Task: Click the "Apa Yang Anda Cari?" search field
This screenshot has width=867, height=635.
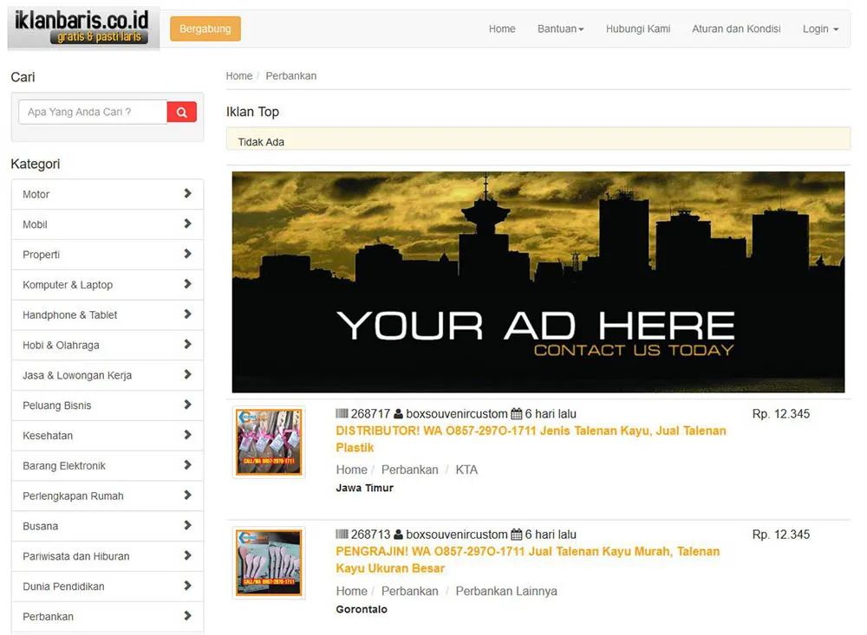Action: click(91, 112)
